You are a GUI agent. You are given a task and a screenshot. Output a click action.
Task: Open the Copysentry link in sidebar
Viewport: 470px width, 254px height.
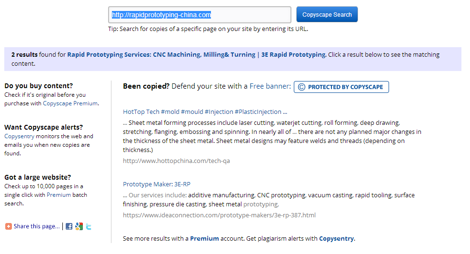20,136
